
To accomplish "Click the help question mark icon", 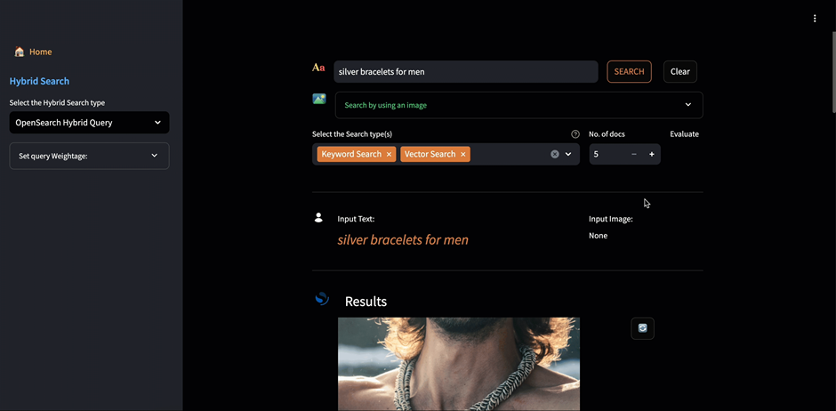I will pos(575,134).
